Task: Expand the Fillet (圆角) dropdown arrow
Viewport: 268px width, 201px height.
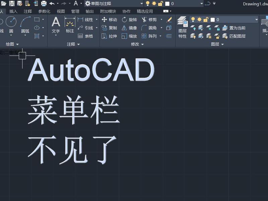Action: point(161,28)
